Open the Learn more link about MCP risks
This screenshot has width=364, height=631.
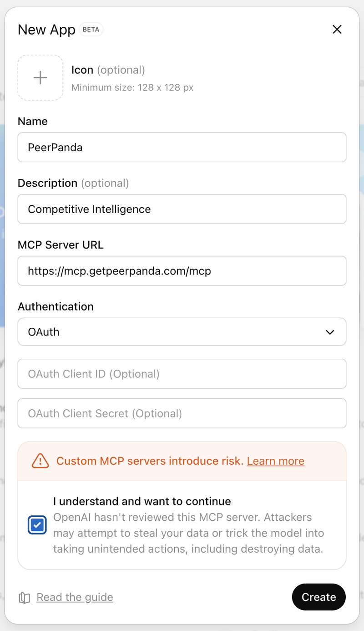click(275, 461)
